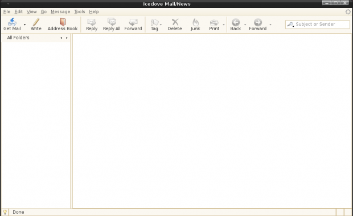Switch to next folder view arrow
This screenshot has width=353, height=216.
pyautogui.click(x=67, y=38)
